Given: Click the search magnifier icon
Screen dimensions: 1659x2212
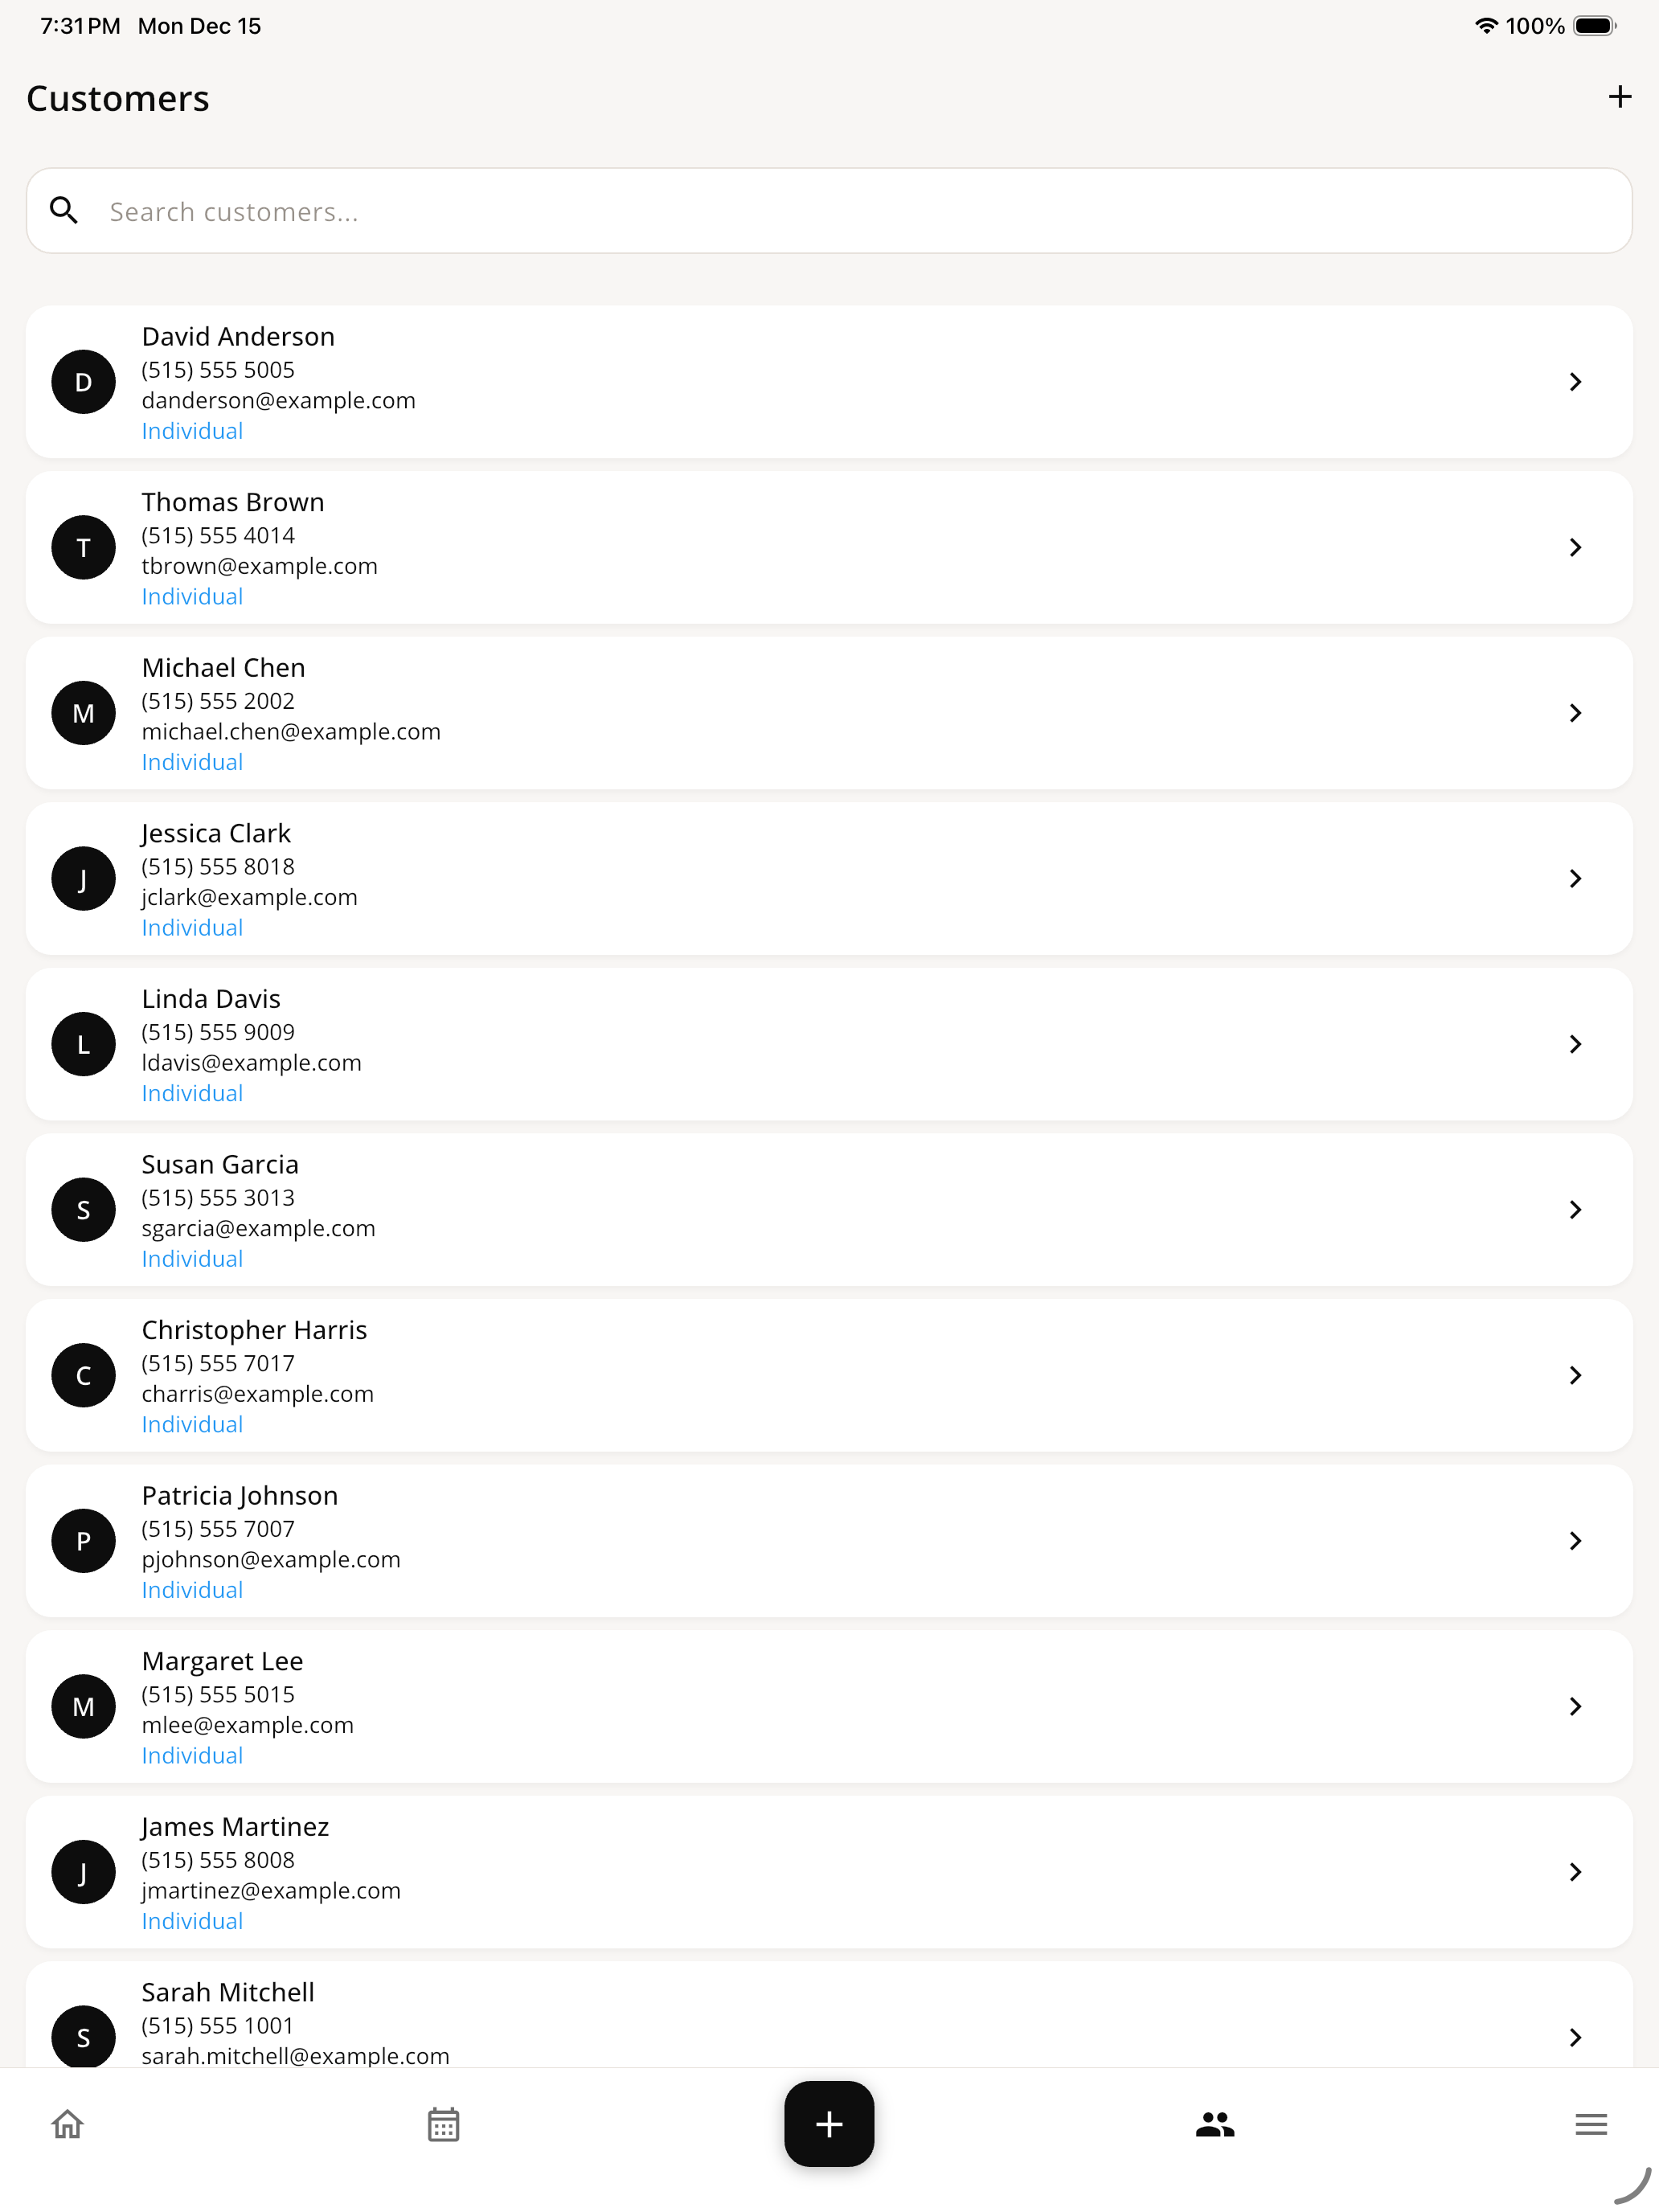Looking at the screenshot, I should pos(64,210).
